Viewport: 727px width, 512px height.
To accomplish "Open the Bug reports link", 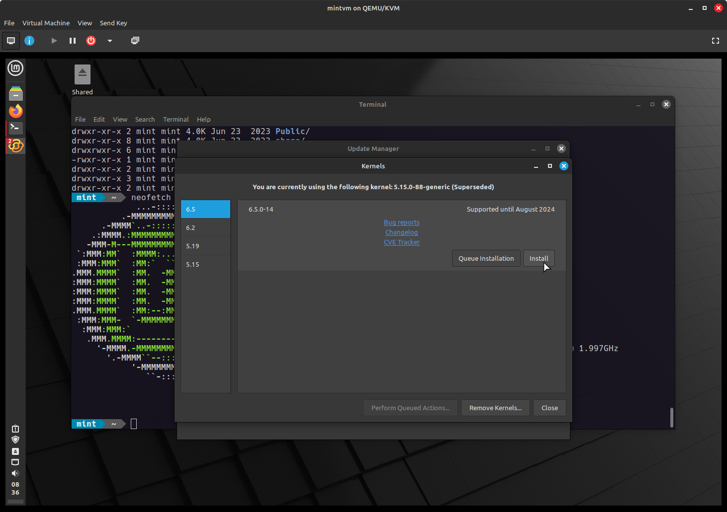I will [x=401, y=222].
